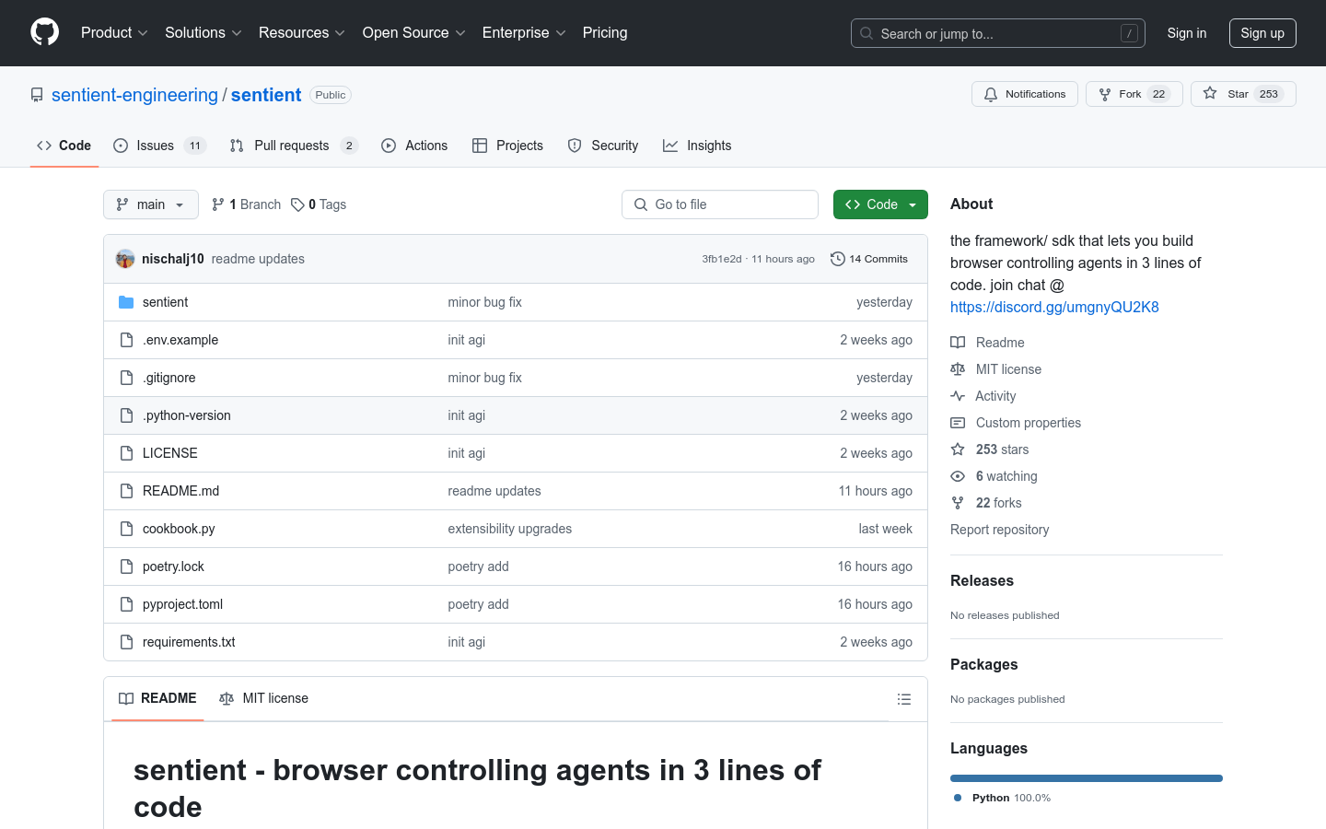Image resolution: width=1326 pixels, height=829 pixels.
Task: Click the README outline list icon
Action: click(x=903, y=699)
